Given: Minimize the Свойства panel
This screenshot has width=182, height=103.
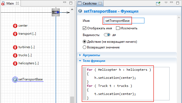Looking at the screenshot, I should coord(171,2).
